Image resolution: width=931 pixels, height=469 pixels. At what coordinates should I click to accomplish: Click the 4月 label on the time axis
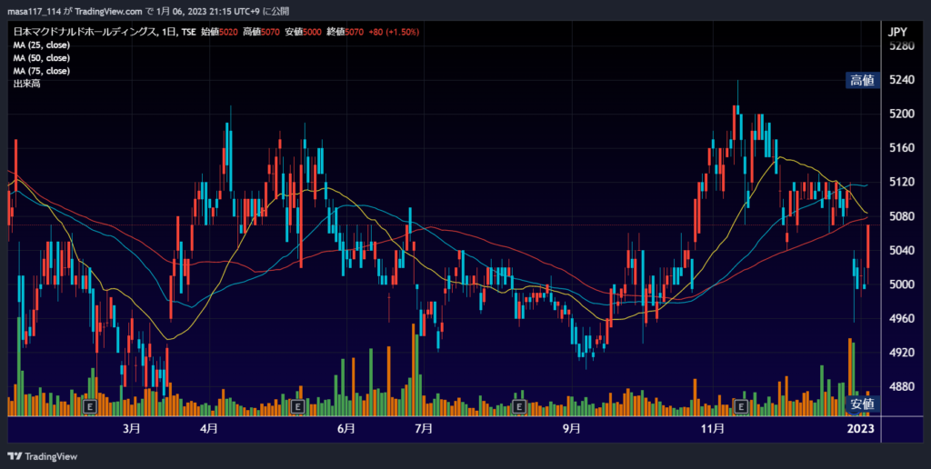click(209, 428)
